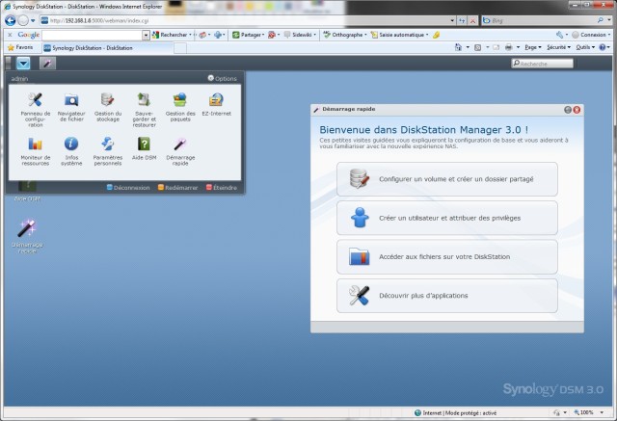Screen dimensions: 617x421
Task: Click the home icon in IE command bar
Action: coord(458,47)
